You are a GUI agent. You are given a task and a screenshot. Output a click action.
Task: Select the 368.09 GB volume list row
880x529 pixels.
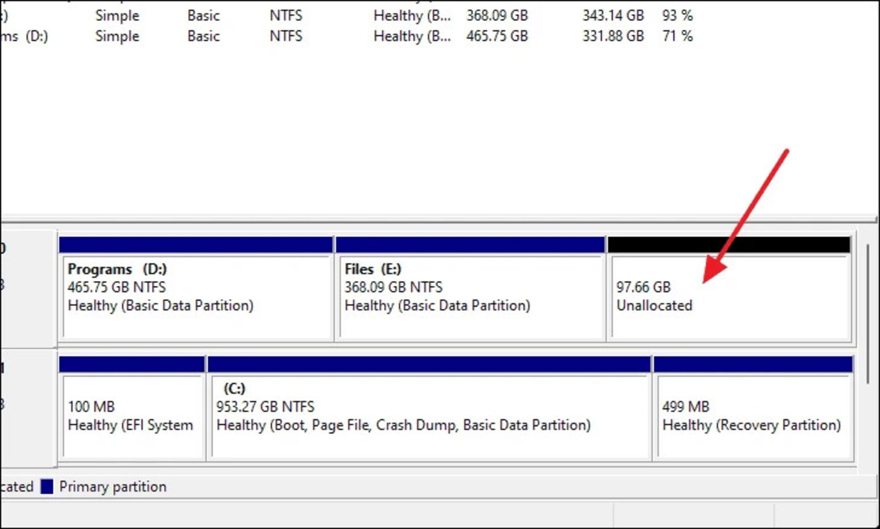(497, 16)
